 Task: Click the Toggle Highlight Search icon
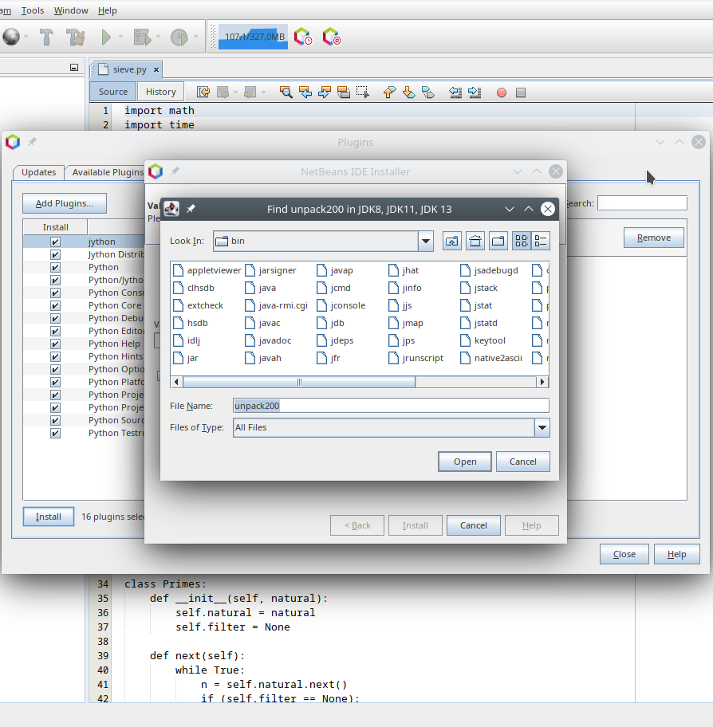coord(343,92)
